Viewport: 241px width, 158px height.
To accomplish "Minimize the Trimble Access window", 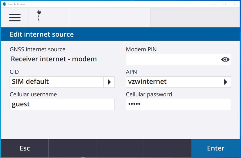I will coord(214,4).
